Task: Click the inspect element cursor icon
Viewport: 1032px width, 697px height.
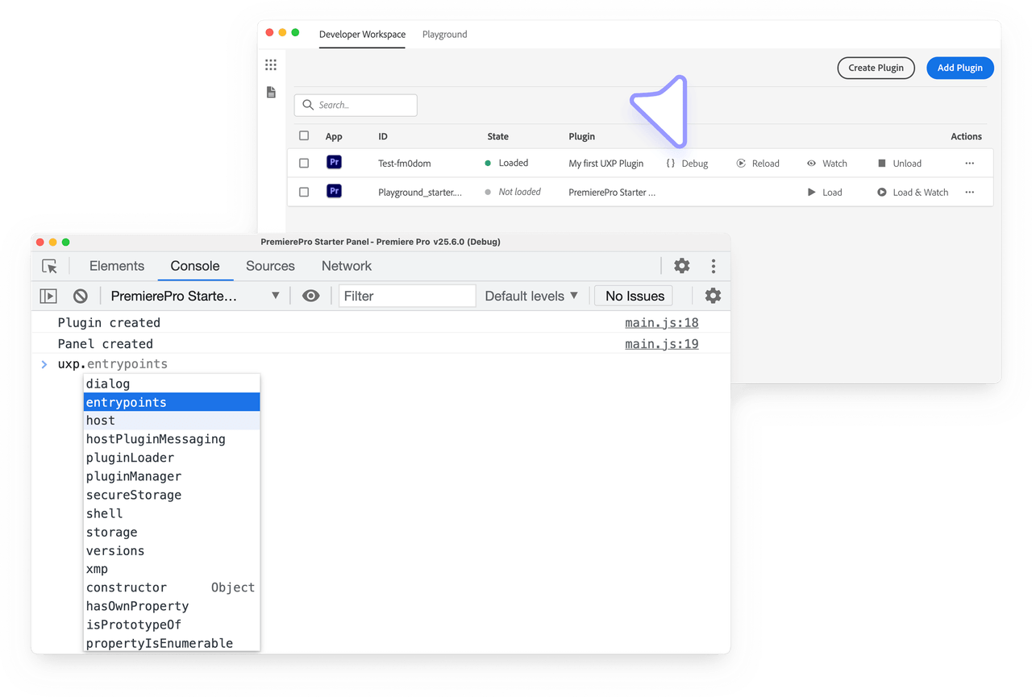Action: point(50,266)
